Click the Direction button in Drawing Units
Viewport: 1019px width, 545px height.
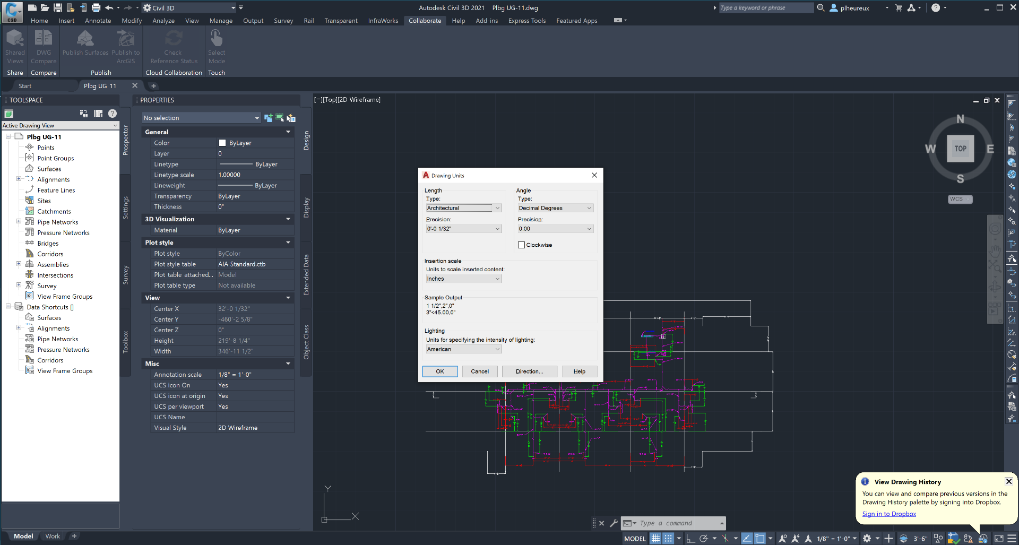click(x=529, y=371)
